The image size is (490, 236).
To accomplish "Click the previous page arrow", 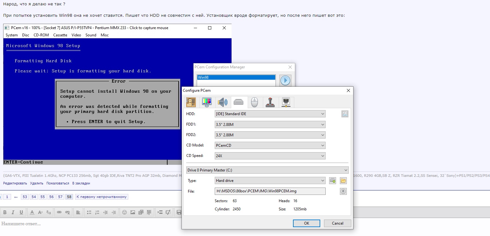I will pyautogui.click(x=16, y=197).
